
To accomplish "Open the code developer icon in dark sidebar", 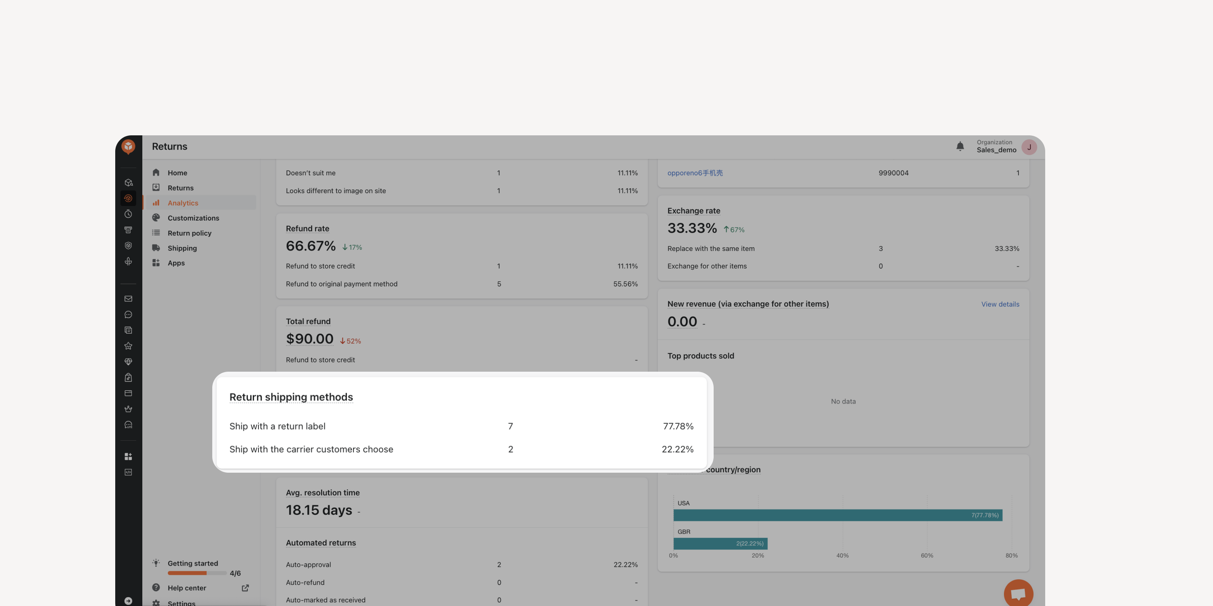I will [x=128, y=472].
